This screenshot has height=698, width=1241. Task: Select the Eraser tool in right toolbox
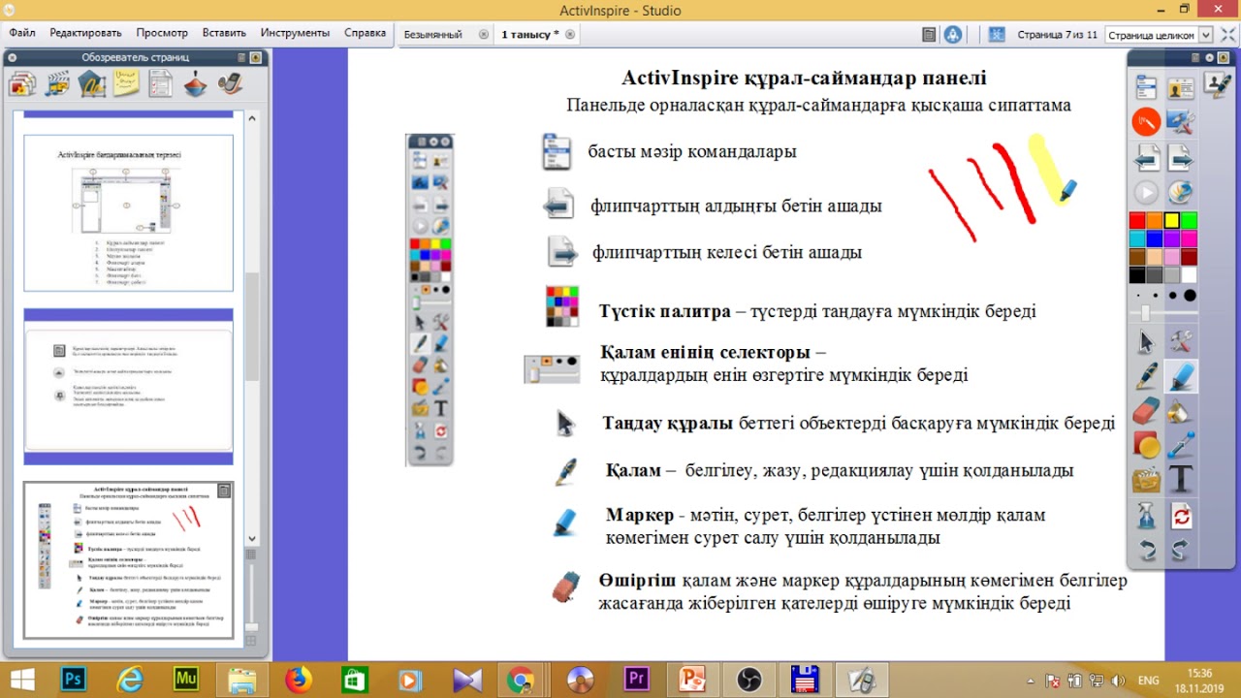tap(1147, 410)
